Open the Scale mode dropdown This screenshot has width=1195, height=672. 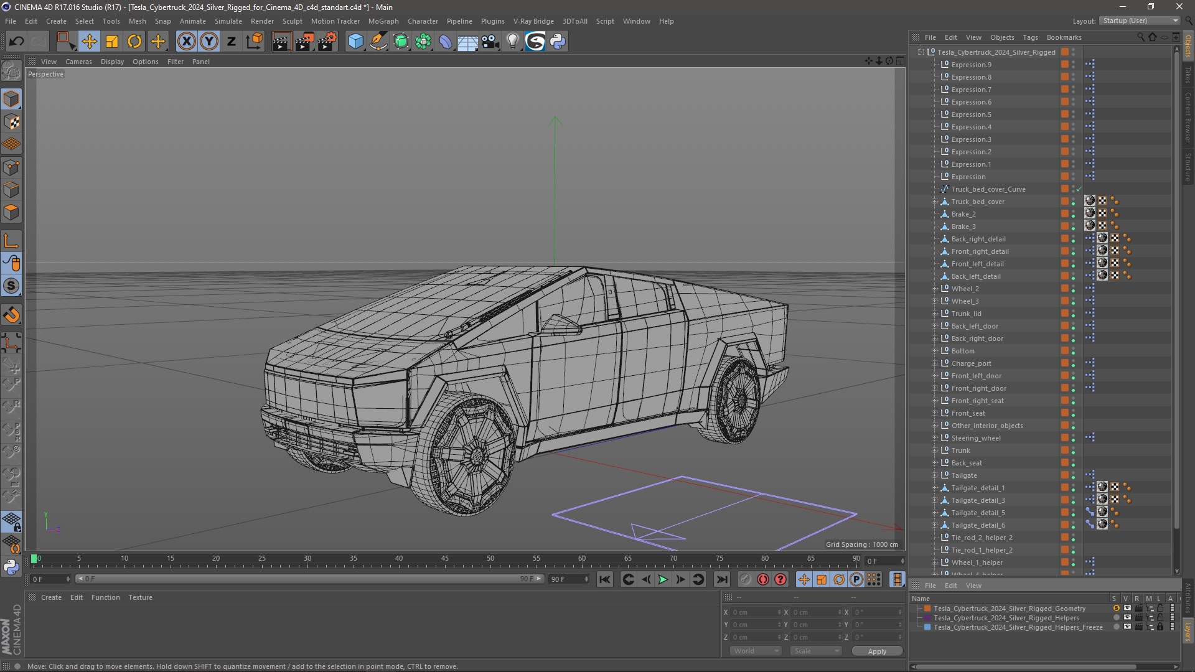click(816, 651)
